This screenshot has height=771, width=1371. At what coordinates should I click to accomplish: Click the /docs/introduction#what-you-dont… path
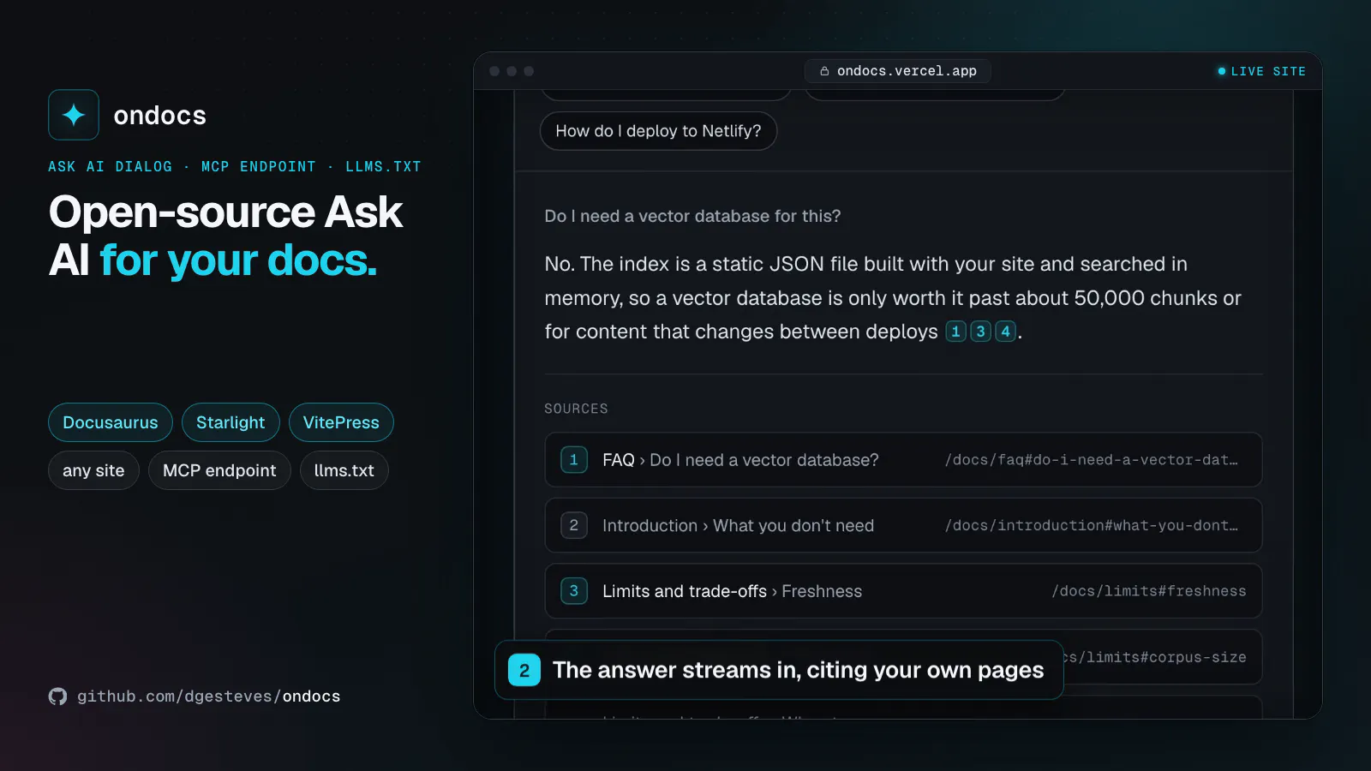(1092, 525)
